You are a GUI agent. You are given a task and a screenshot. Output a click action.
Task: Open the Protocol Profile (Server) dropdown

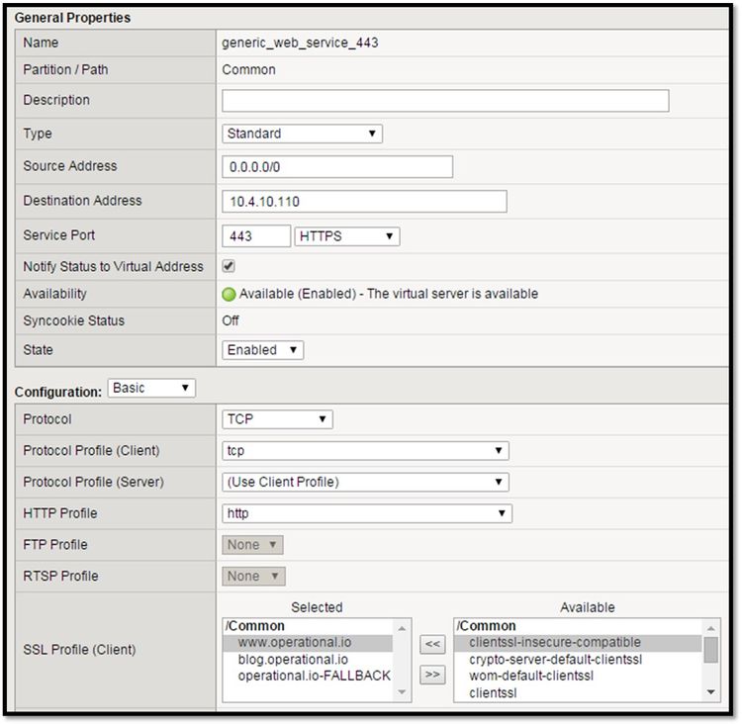[x=365, y=482]
